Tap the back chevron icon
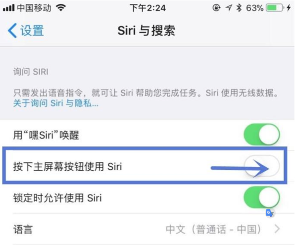The image size is (297, 245). pos(12,31)
